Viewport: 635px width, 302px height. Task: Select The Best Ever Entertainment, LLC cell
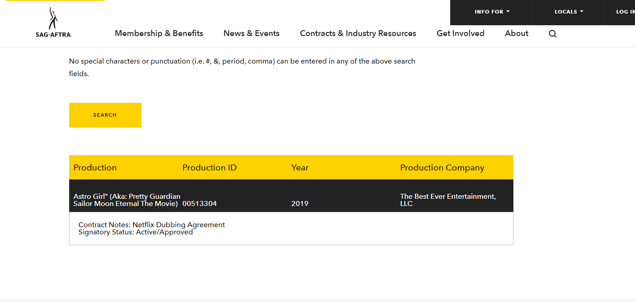[x=448, y=200]
